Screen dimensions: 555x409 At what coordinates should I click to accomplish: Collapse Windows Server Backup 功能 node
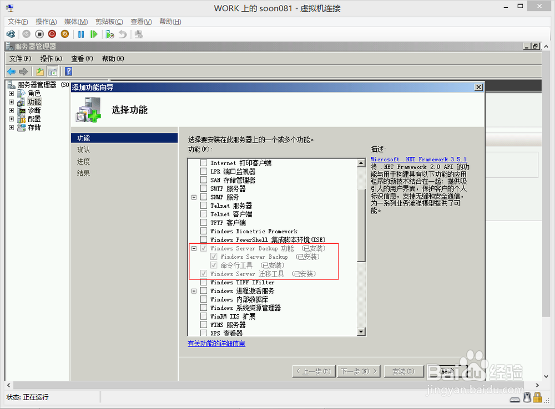194,248
